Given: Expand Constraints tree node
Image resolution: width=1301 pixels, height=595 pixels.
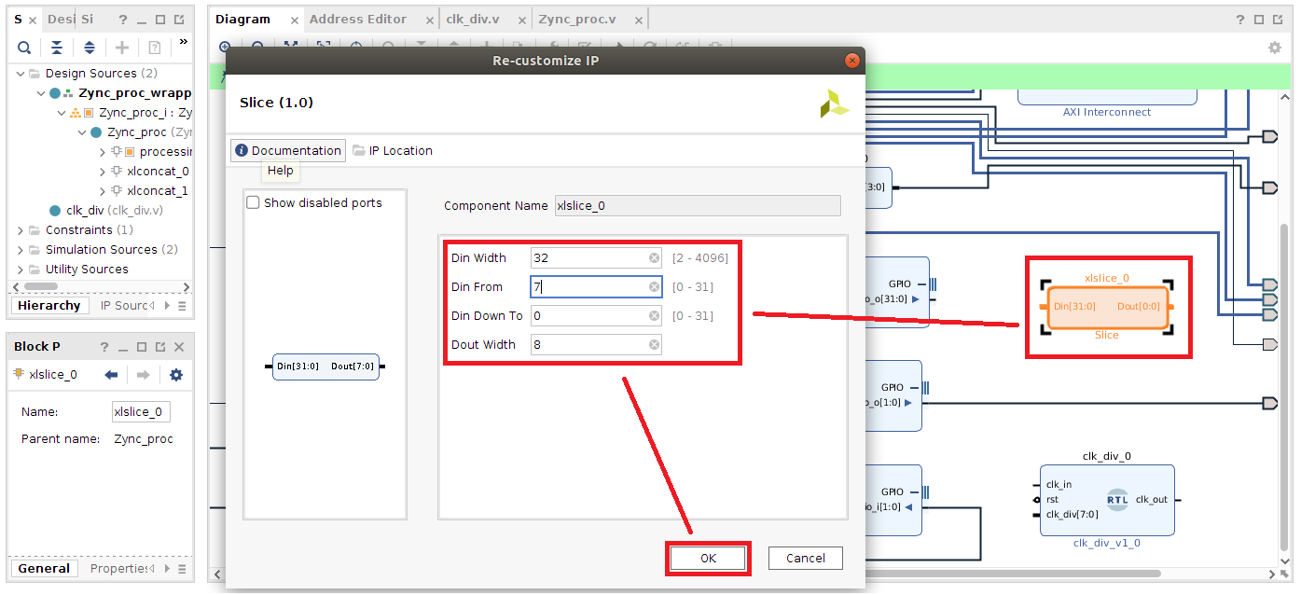Looking at the screenshot, I should point(21,230).
